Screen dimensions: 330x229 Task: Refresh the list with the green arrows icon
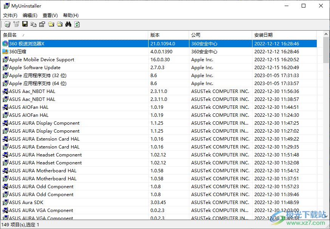point(77,24)
